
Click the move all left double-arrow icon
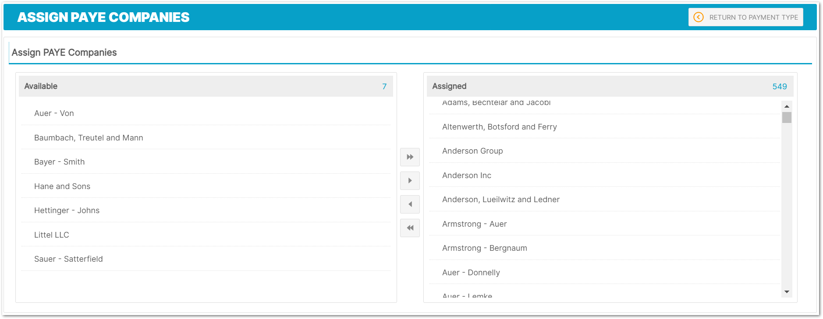click(x=410, y=228)
